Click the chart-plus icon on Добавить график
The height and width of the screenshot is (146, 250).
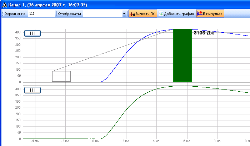click(x=161, y=13)
